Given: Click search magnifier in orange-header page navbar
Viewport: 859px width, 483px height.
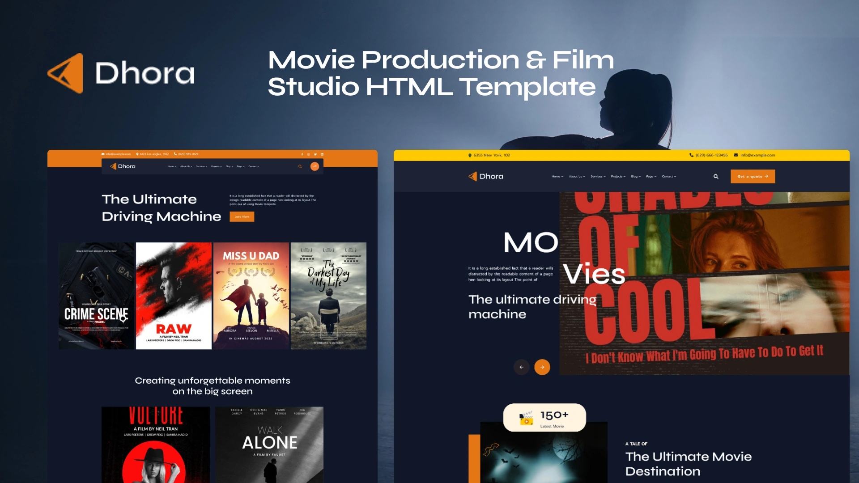Looking at the screenshot, I should pyautogui.click(x=300, y=166).
